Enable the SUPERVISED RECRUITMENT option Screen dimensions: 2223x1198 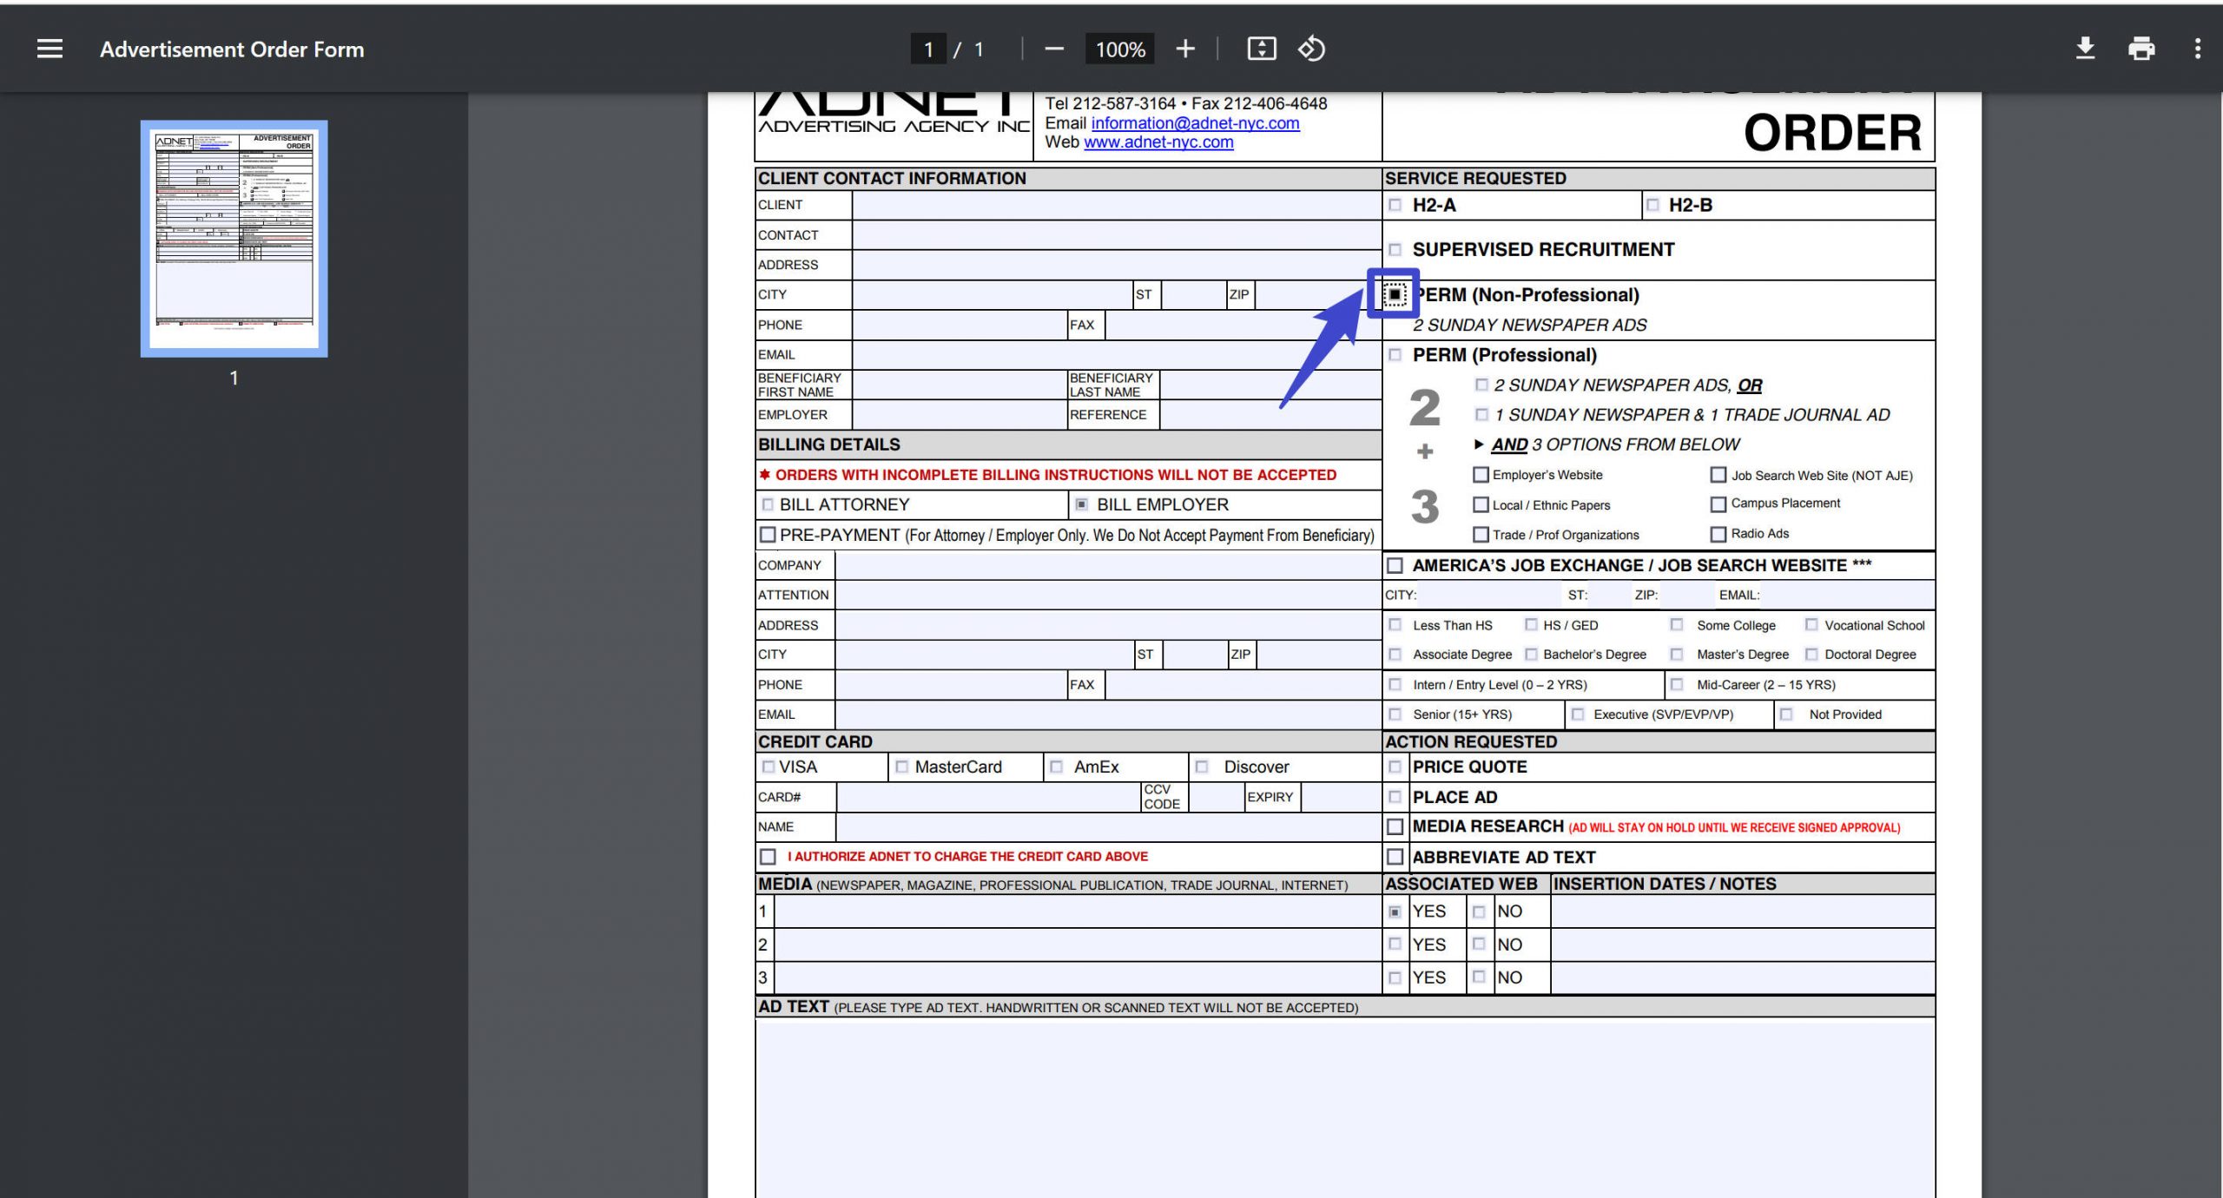click(x=1396, y=249)
